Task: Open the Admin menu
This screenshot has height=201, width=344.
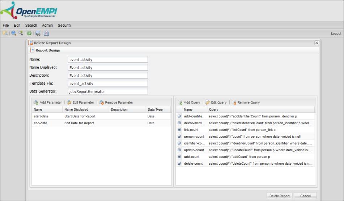Action: tap(47, 25)
